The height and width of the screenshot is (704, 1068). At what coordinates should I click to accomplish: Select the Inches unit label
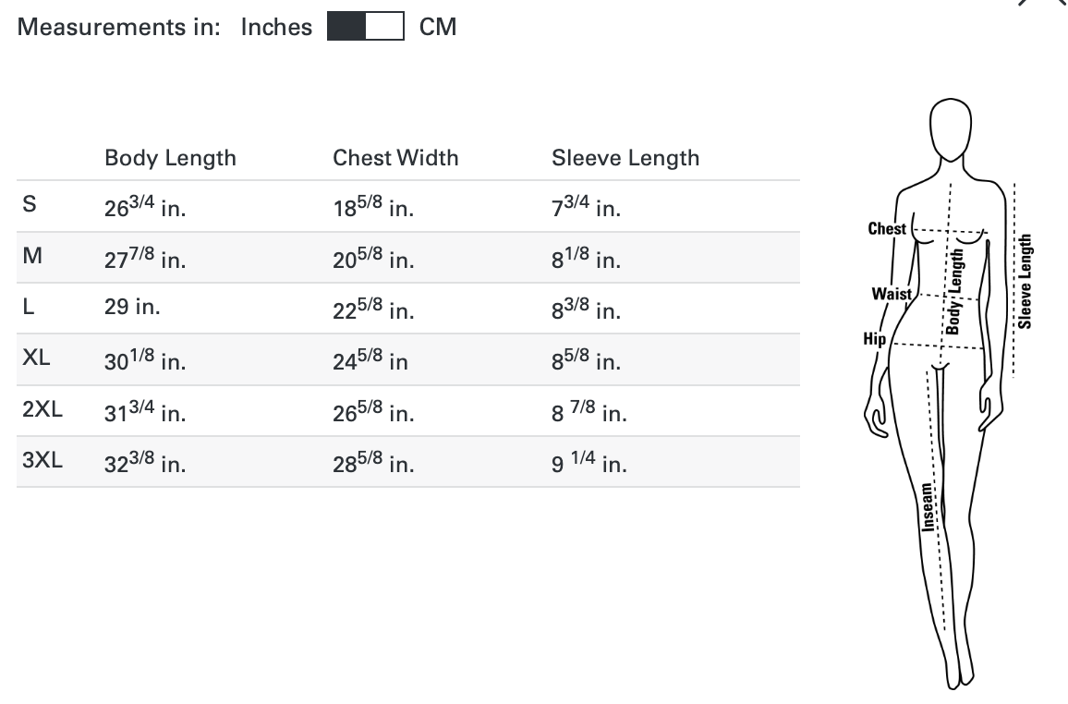pyautogui.click(x=276, y=27)
